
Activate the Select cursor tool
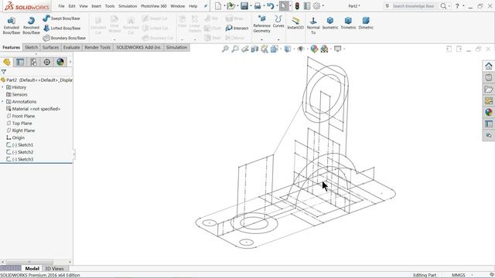pyautogui.click(x=284, y=6)
